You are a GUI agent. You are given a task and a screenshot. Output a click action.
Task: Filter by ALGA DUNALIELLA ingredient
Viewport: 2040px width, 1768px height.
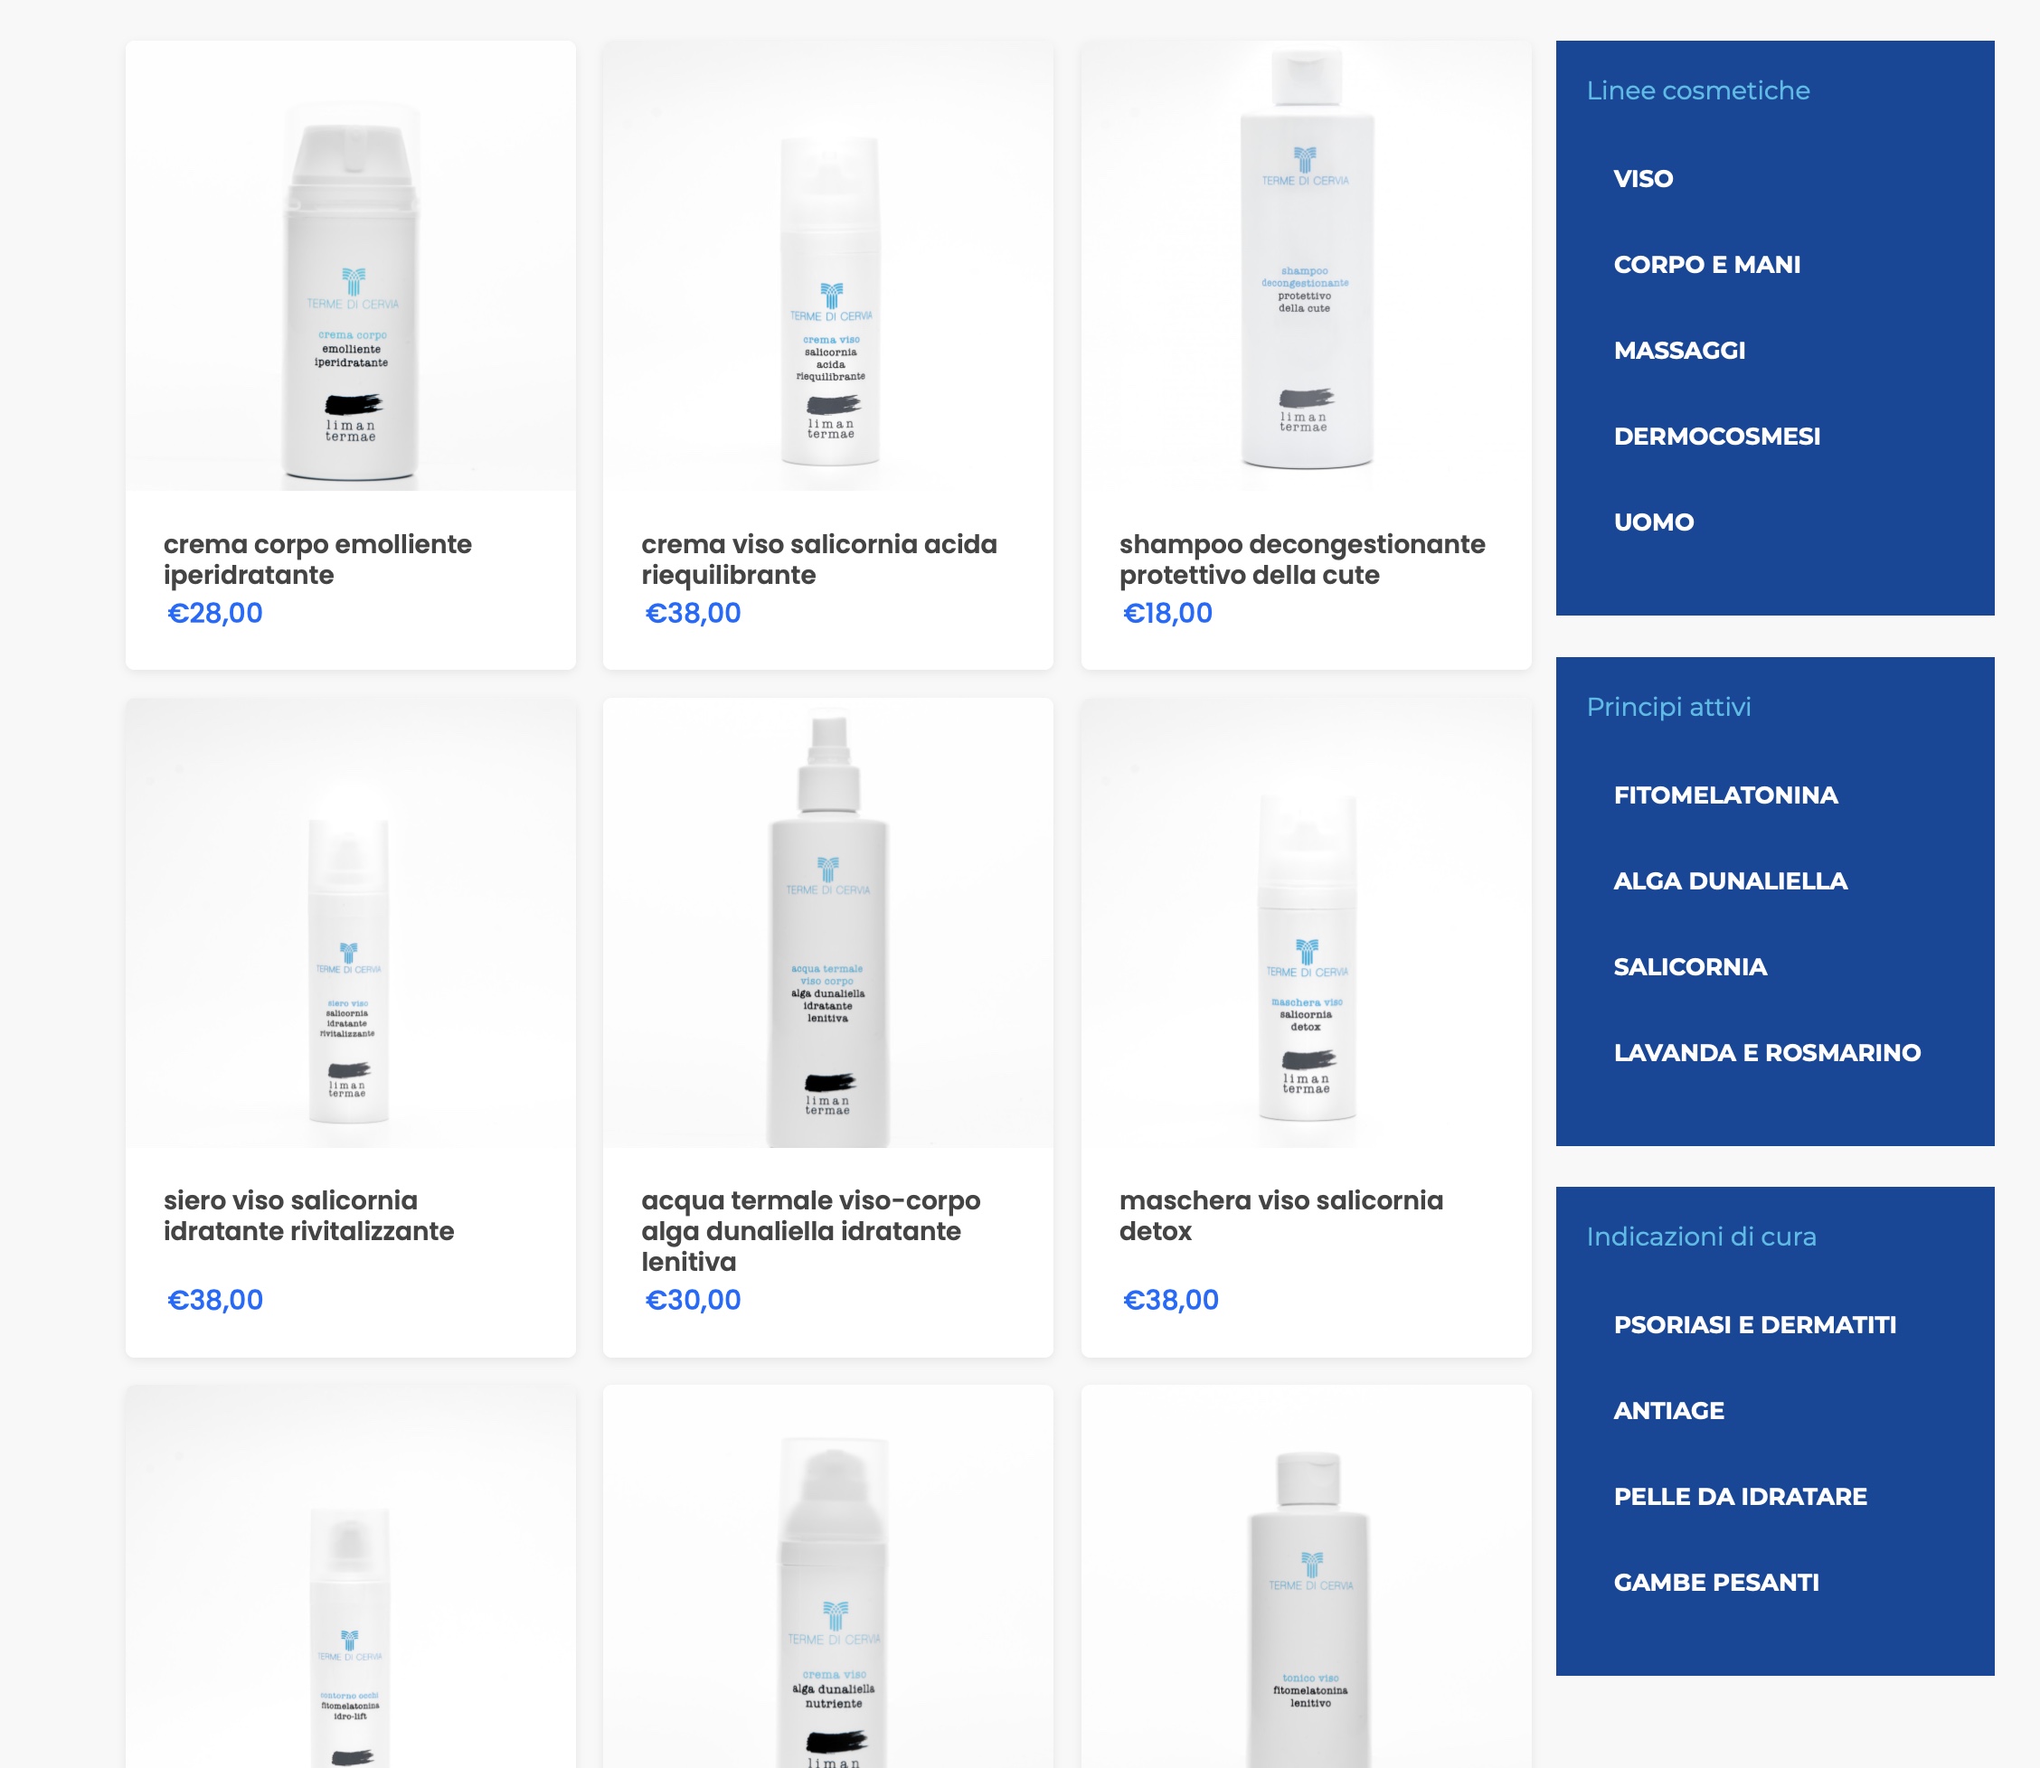(1730, 881)
